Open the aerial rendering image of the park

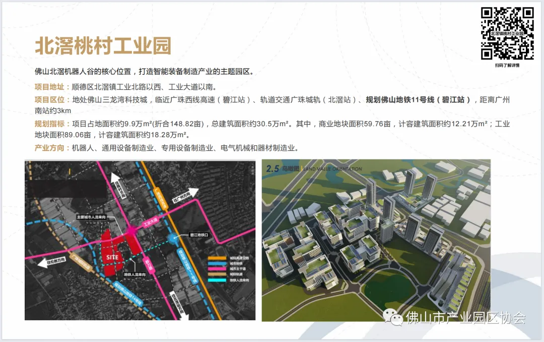coord(376,240)
